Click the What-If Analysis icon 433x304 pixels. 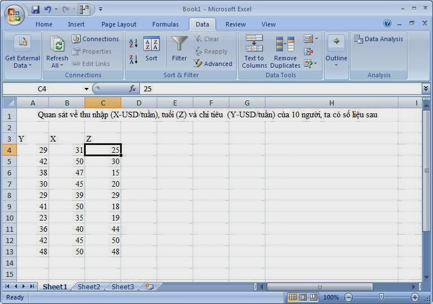coord(308,64)
